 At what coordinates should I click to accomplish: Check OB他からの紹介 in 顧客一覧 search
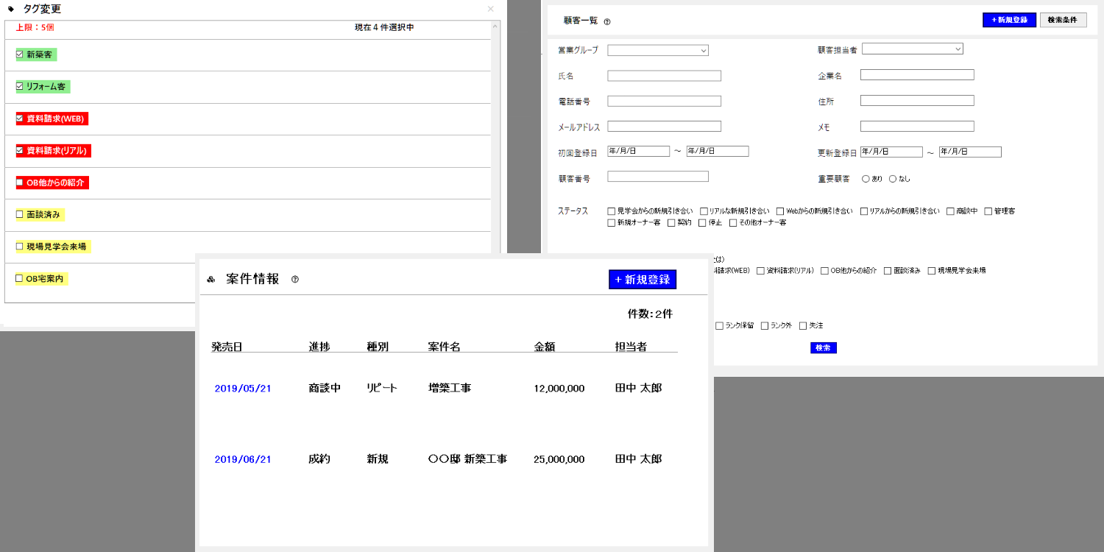[x=825, y=271]
